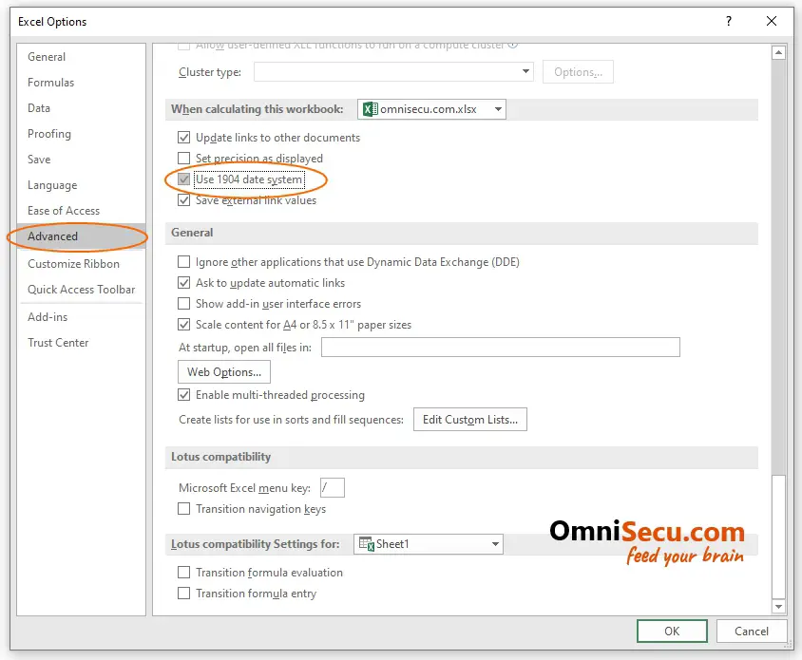This screenshot has height=660, width=802.
Task: Click the Help question mark icon
Action: pos(728,21)
